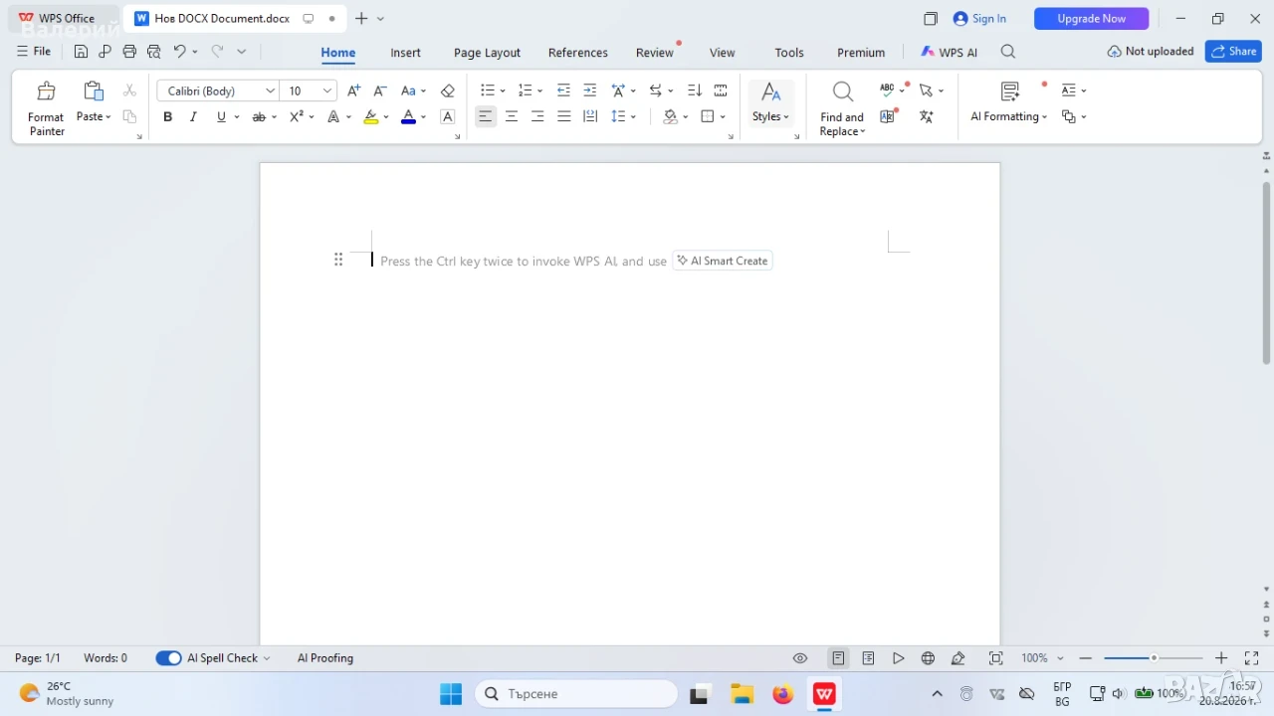Switch to the Page Layout tab
This screenshot has height=716, width=1274.
pos(487,53)
